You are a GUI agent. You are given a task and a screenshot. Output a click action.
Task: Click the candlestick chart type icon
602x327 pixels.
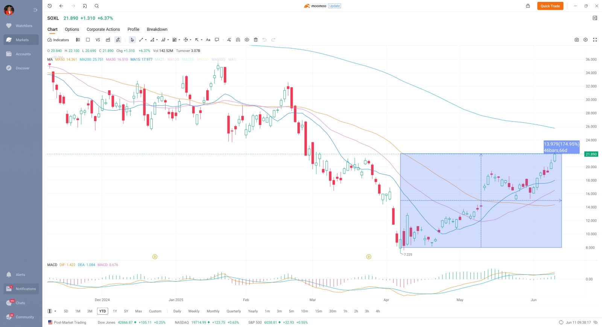point(78,40)
